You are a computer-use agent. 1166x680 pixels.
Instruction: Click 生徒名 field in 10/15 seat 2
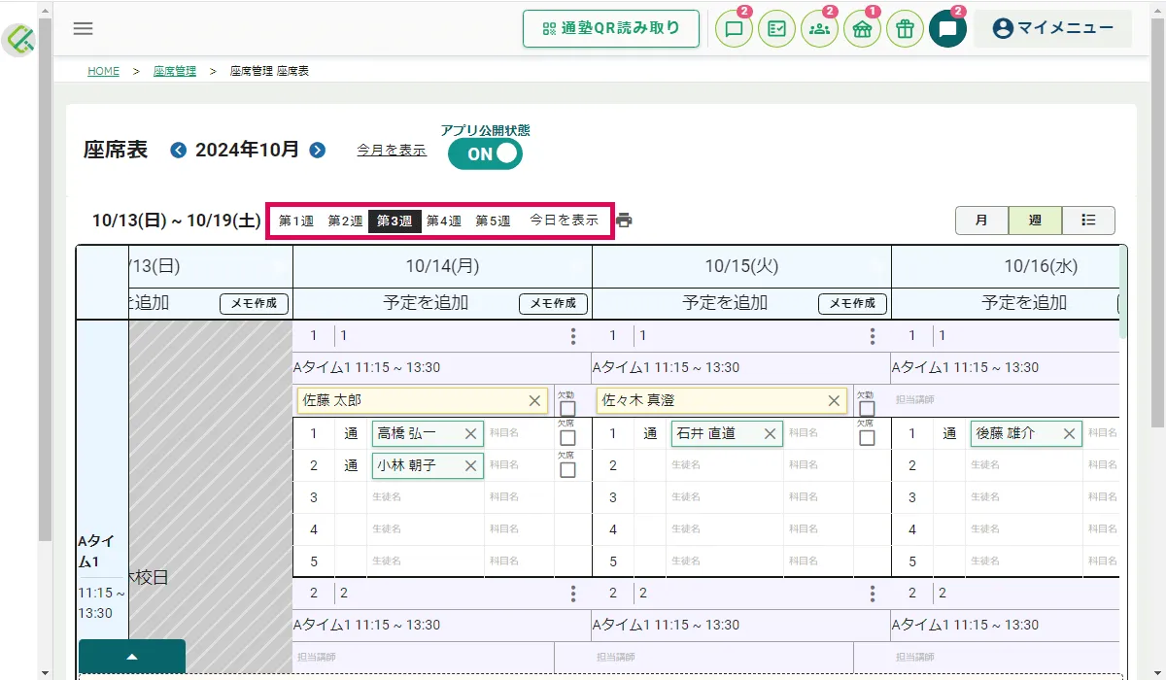[x=725, y=466]
